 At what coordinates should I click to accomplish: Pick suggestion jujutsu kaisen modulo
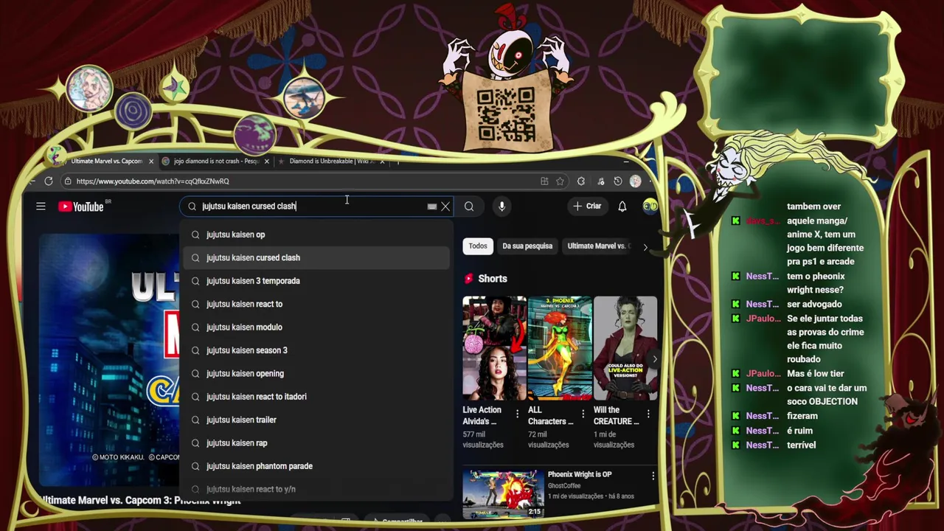point(316,327)
